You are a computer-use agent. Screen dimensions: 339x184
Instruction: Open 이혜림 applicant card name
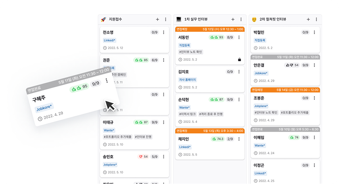(260, 137)
